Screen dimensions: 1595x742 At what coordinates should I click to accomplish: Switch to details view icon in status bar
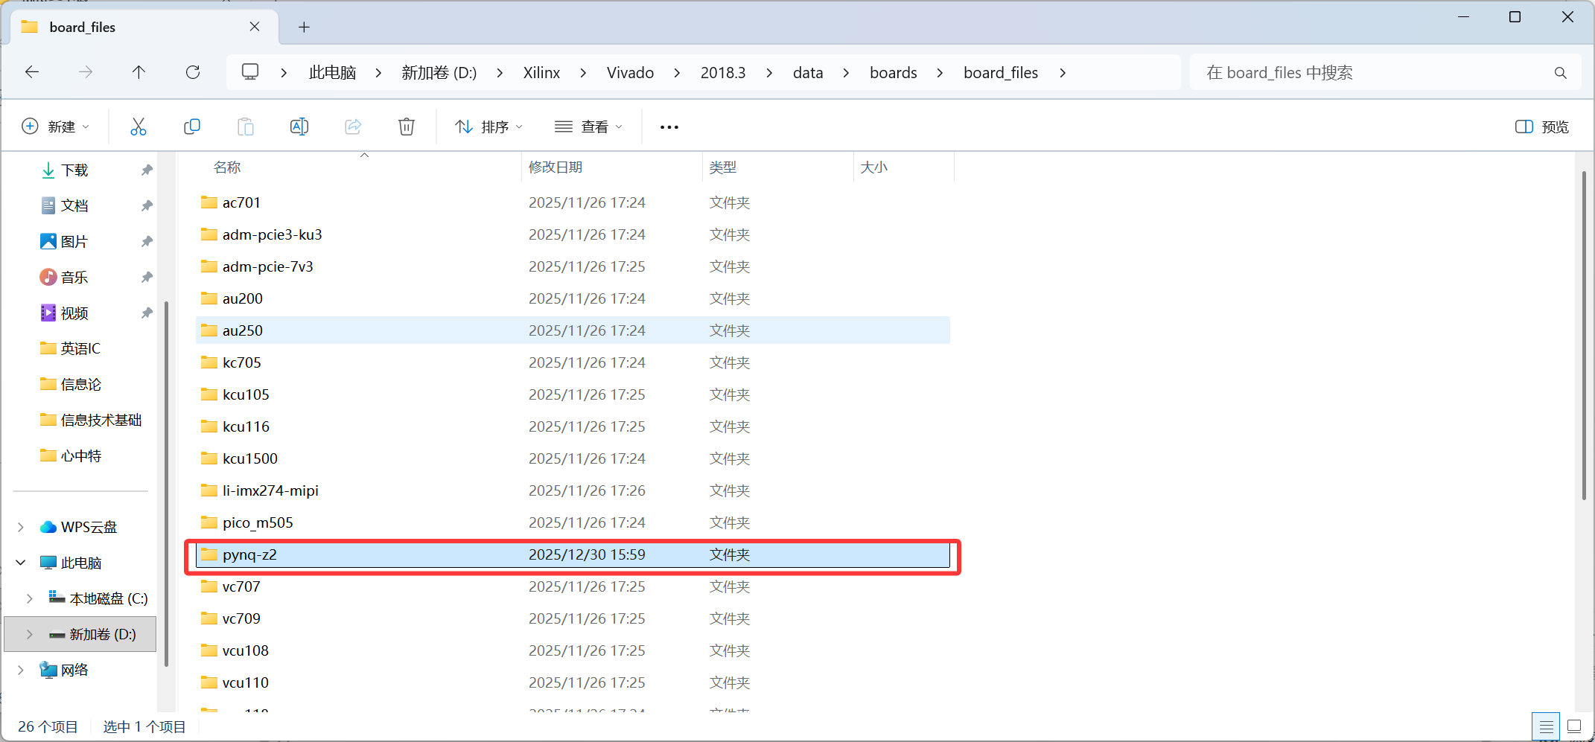tap(1546, 726)
